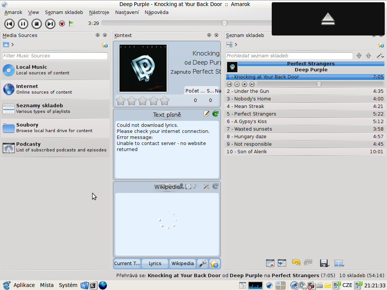Expand playlist breadcrumb arrow

[236, 45]
